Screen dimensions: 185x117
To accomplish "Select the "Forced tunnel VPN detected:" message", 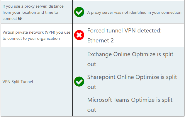I will pos(125,31).
